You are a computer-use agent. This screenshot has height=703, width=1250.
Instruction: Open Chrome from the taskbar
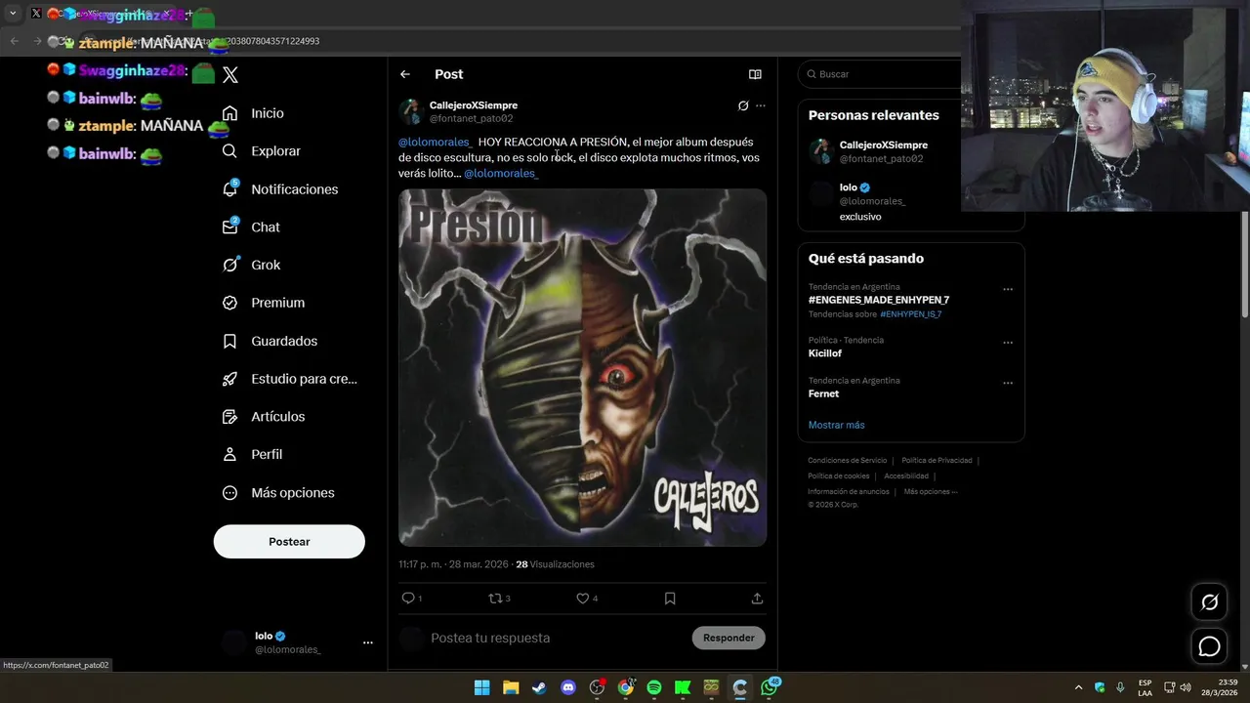[x=626, y=687]
